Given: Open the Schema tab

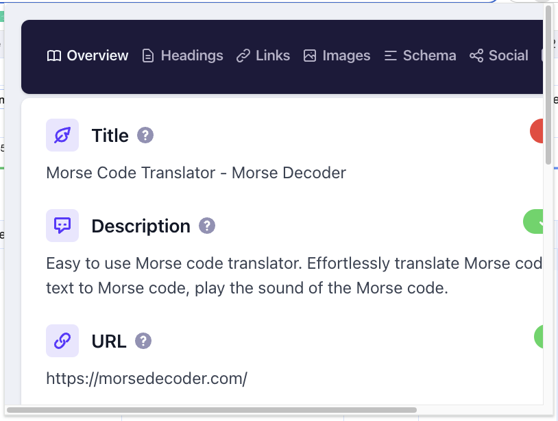Looking at the screenshot, I should (x=420, y=56).
